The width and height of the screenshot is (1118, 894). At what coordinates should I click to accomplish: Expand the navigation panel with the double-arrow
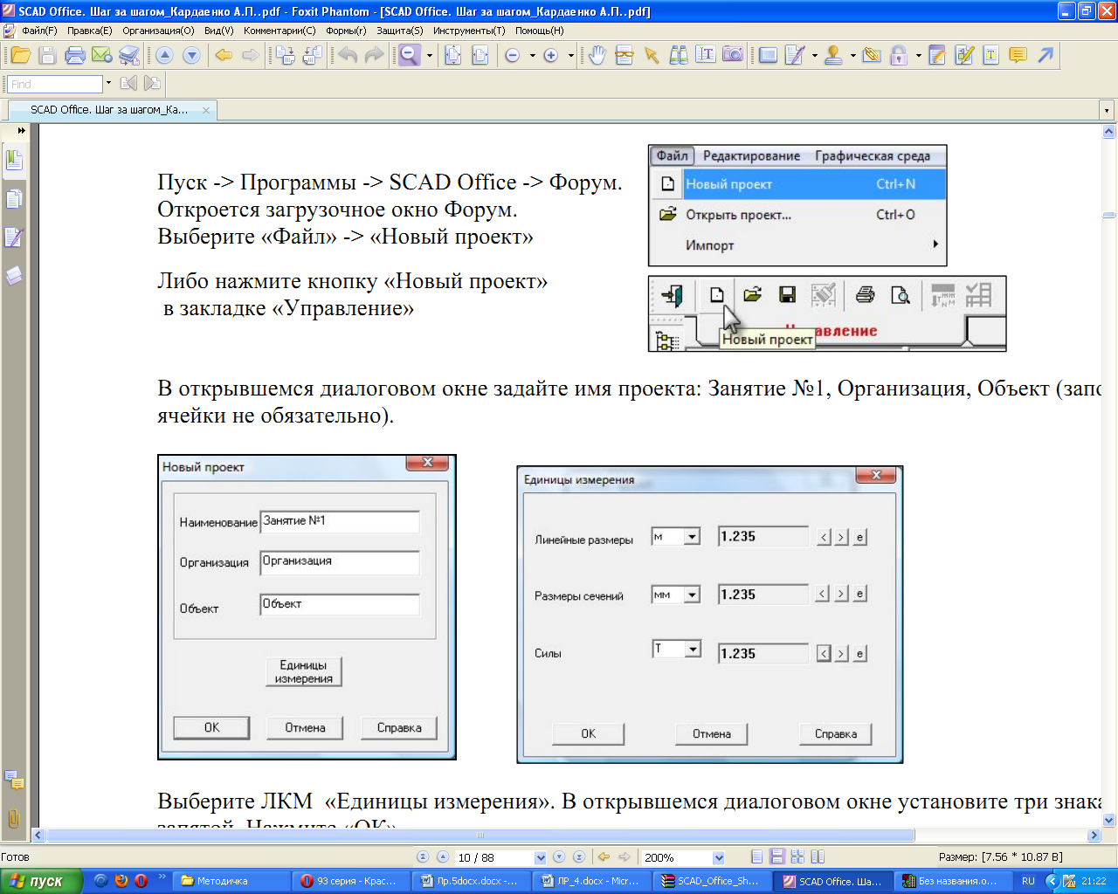pos(21,130)
